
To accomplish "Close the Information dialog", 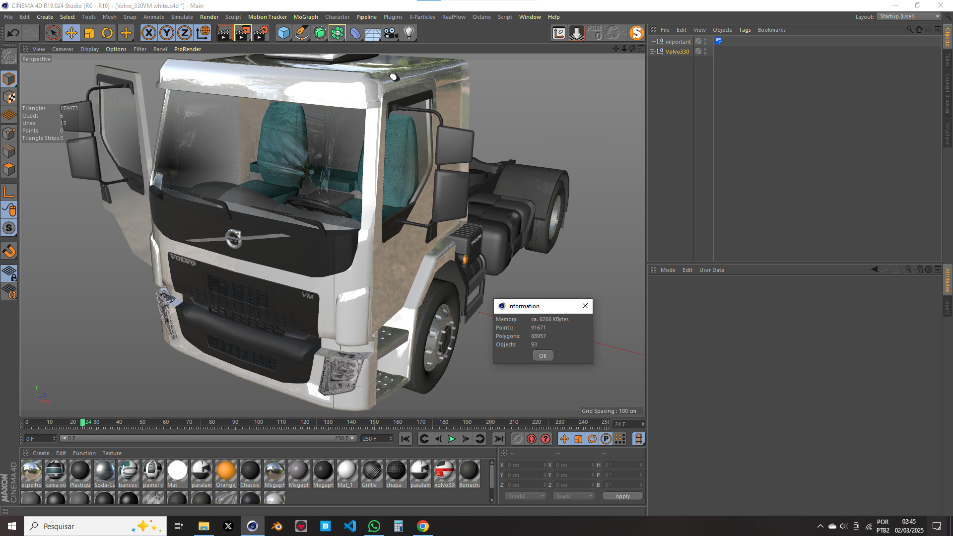I will pos(585,306).
